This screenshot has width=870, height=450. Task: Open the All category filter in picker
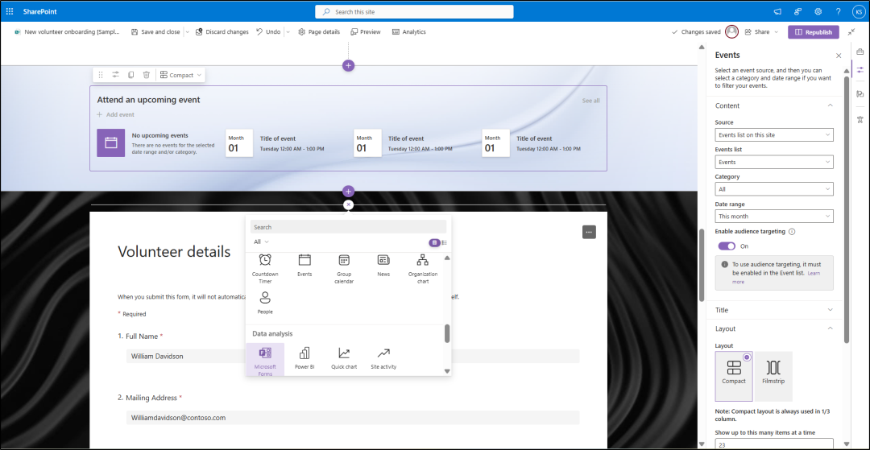tap(261, 242)
